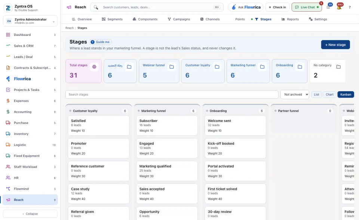Open the Satisfied stage card
Image resolution: width=359 pixels, height=220 pixels.
point(99,125)
